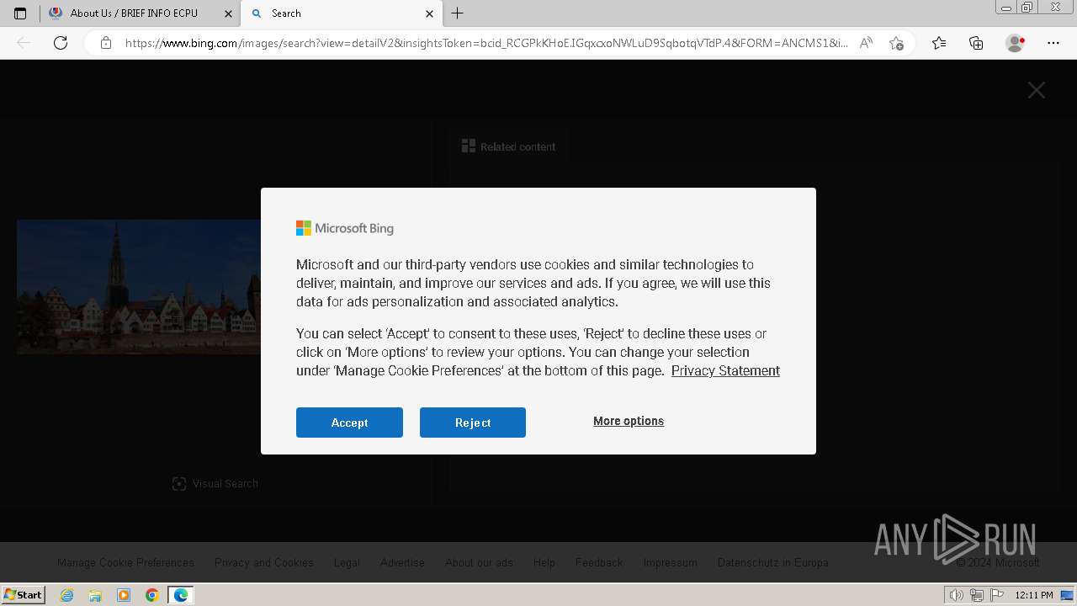Open the Legal footer link

tap(347, 562)
